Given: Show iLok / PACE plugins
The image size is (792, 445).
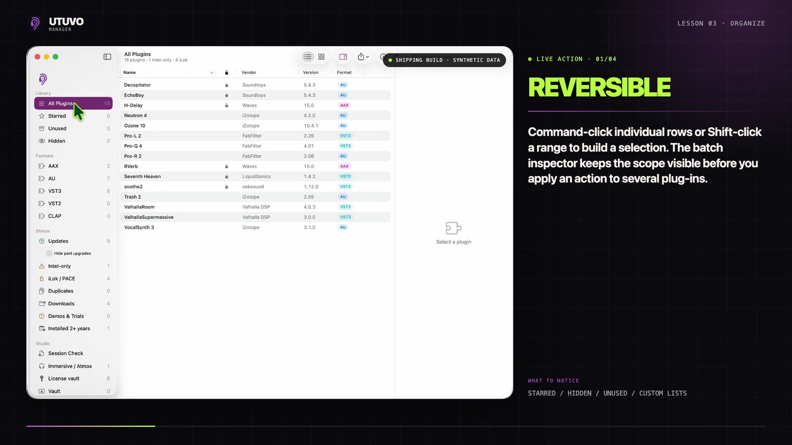Looking at the screenshot, I should 73,278.
